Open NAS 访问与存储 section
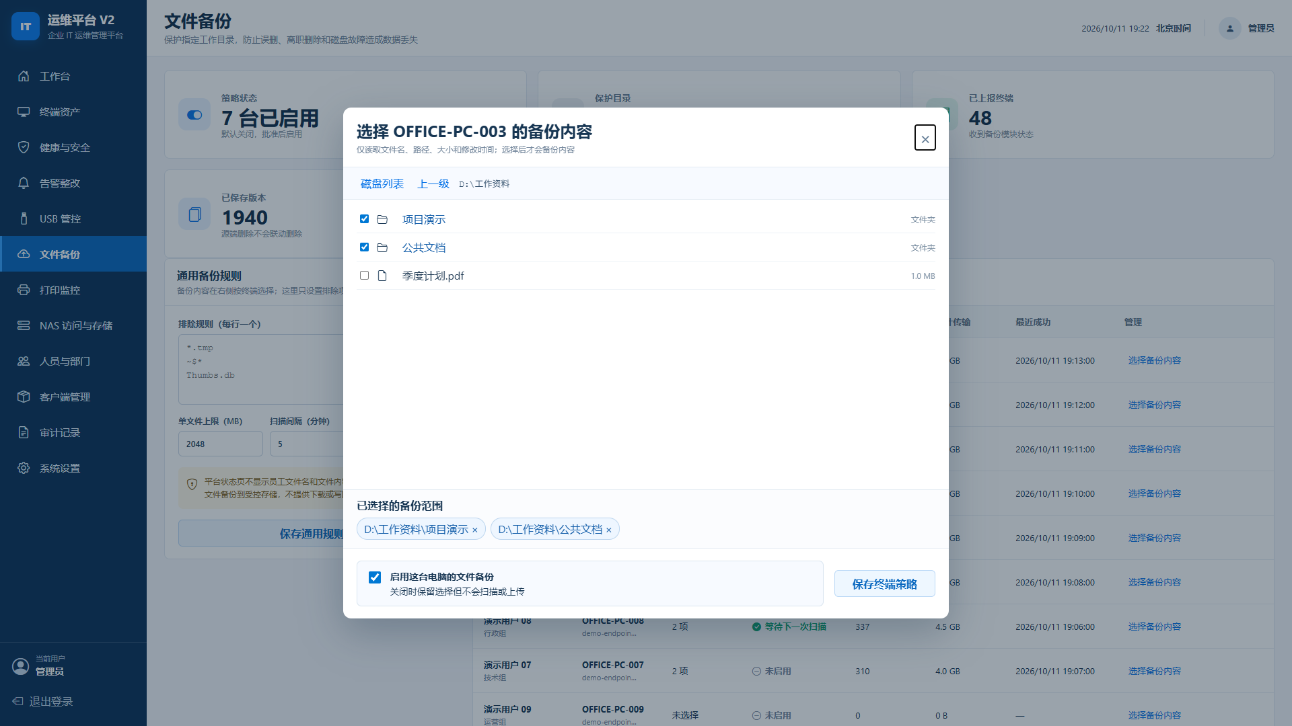1292x726 pixels. tap(73, 325)
